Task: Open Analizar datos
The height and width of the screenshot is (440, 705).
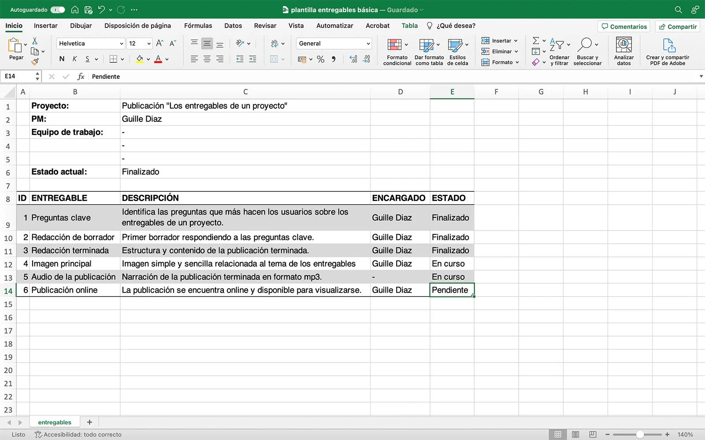Action: [623, 51]
